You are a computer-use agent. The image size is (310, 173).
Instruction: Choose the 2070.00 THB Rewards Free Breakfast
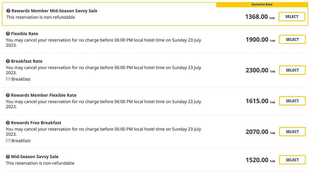tap(292, 132)
